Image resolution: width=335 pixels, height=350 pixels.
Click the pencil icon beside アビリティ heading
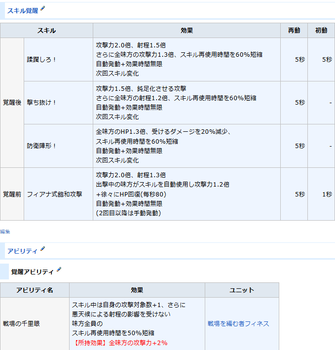pos(42,249)
